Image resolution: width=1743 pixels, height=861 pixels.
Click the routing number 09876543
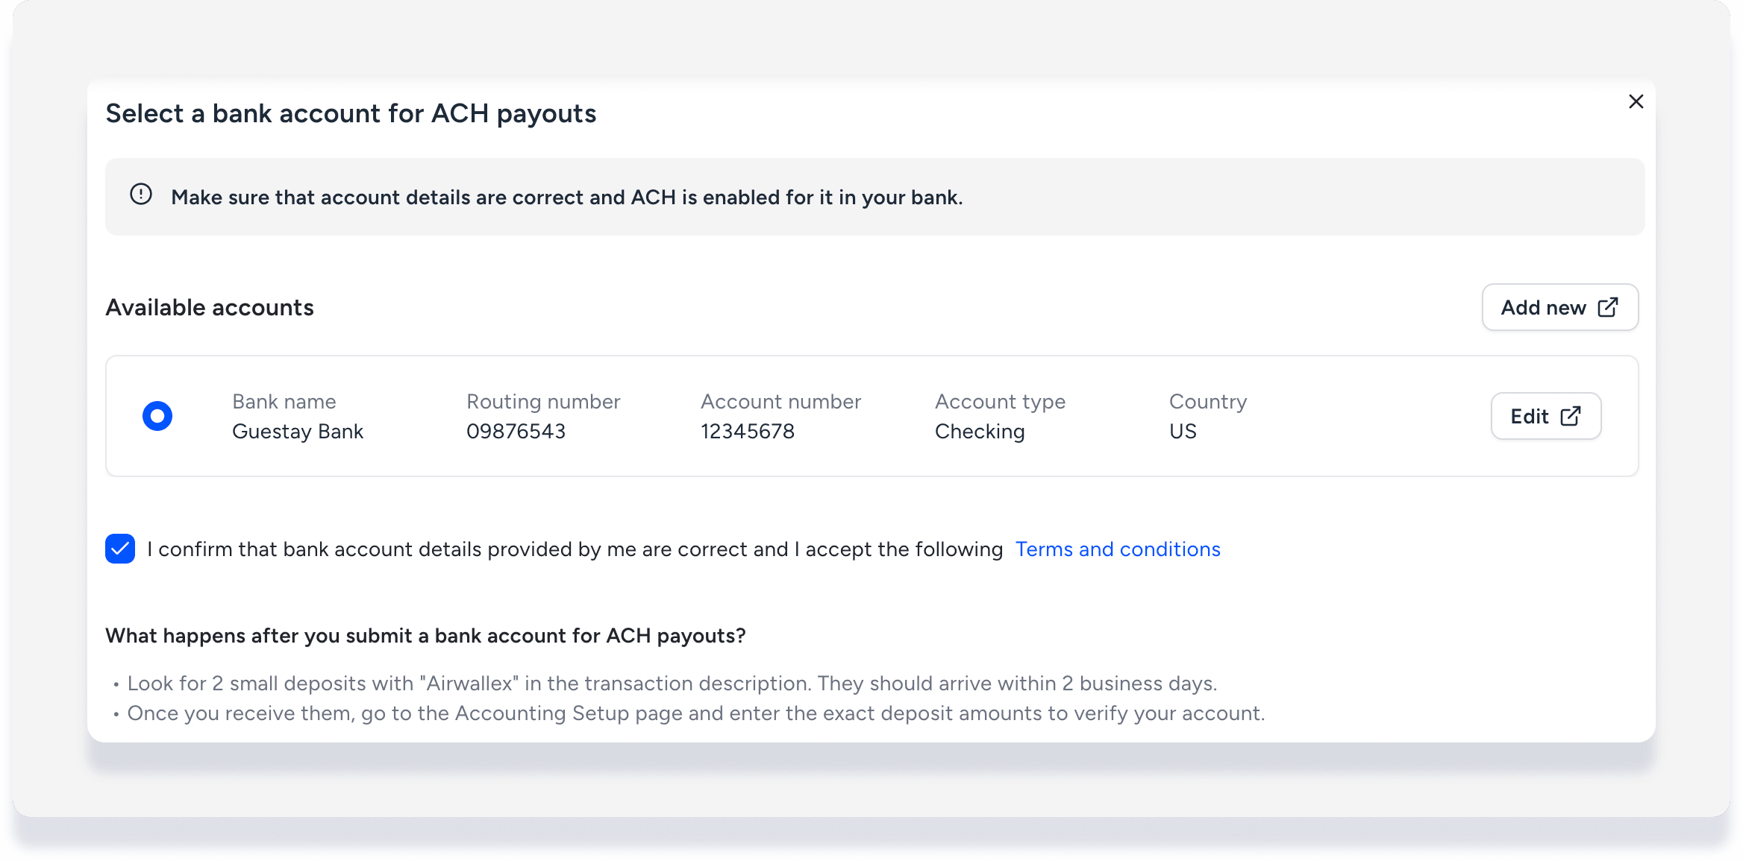coord(516,432)
